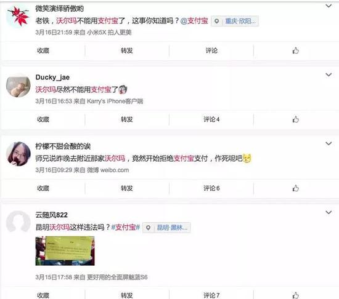Screen dimensions: 339x299
Task: Expand options chevron on 云随风822's post
Action: click(329, 212)
